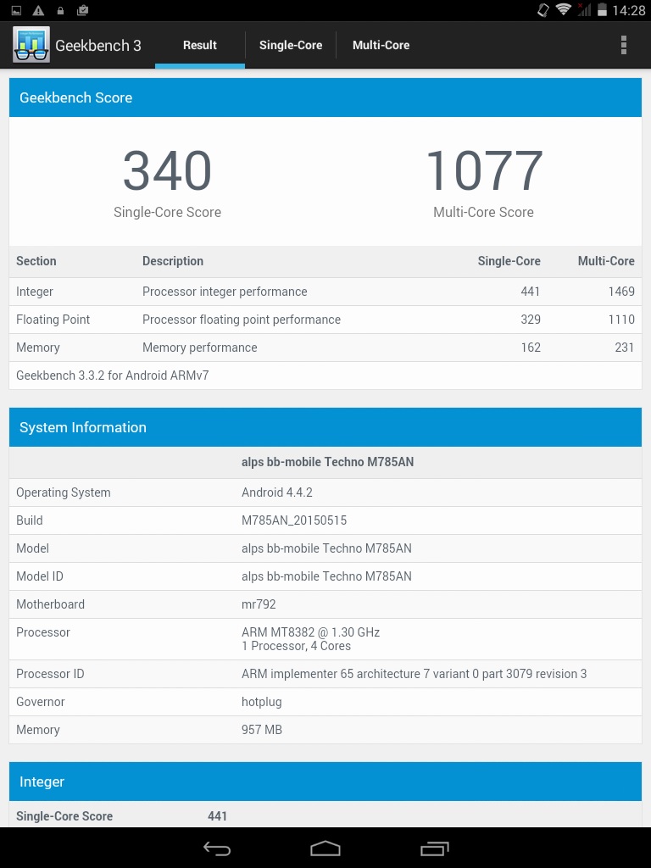Tap the memory value 957 MB
This screenshot has height=868, width=651.
262,730
